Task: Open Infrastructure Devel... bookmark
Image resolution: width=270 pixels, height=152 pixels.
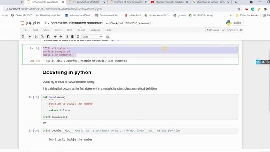Action: [78, 15]
